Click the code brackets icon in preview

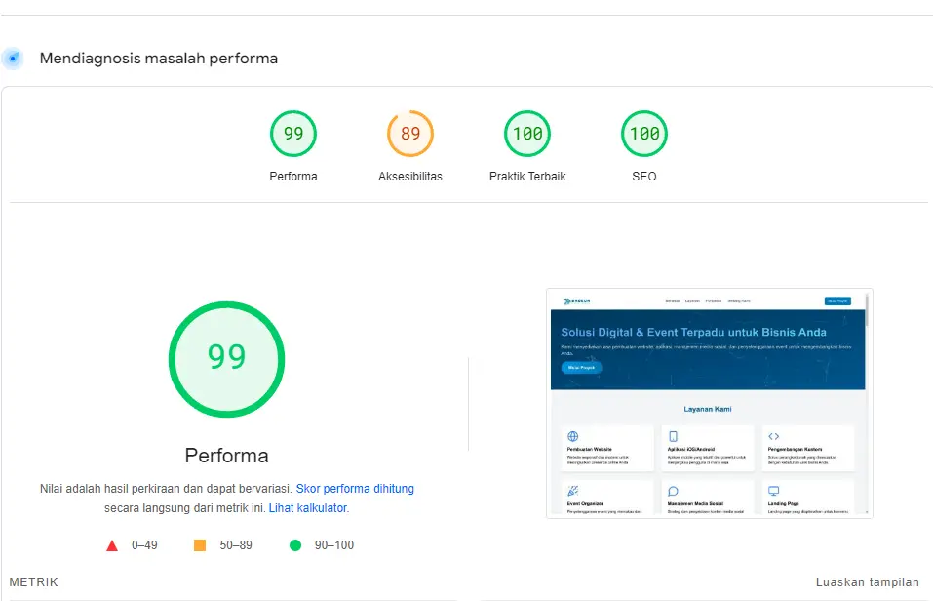coord(773,436)
